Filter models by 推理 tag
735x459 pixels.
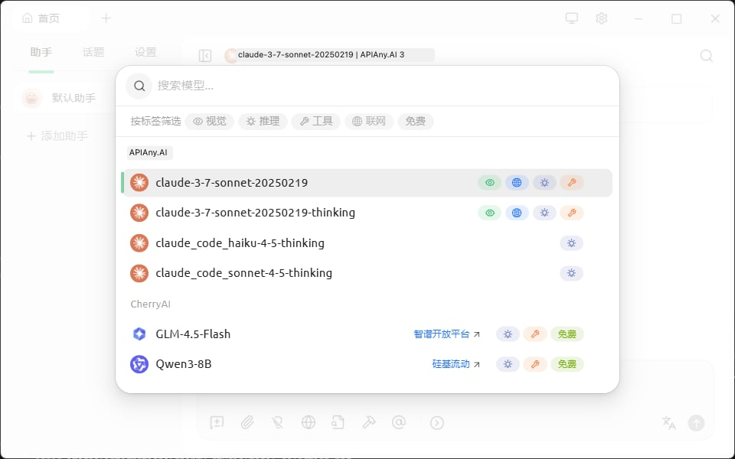[263, 122]
